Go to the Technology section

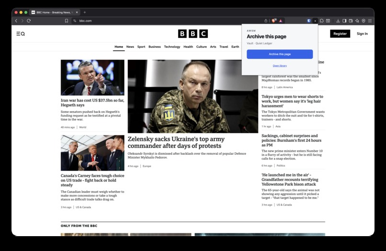[172, 46]
